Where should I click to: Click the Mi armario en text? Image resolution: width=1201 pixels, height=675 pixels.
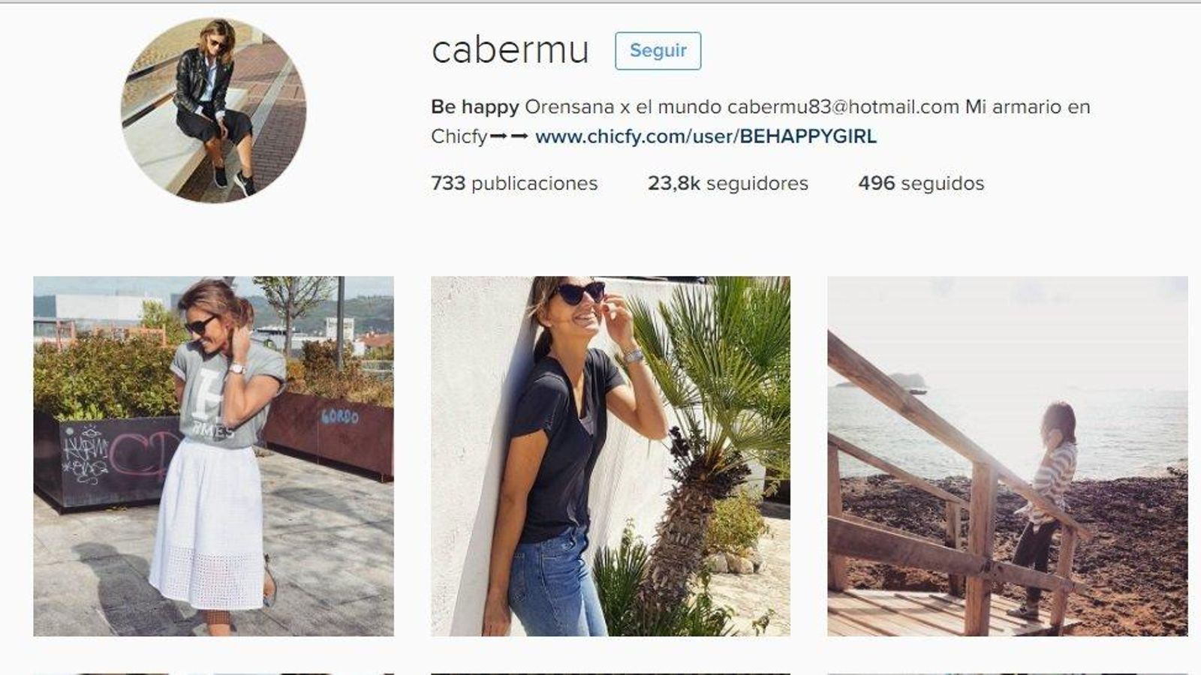point(1028,106)
